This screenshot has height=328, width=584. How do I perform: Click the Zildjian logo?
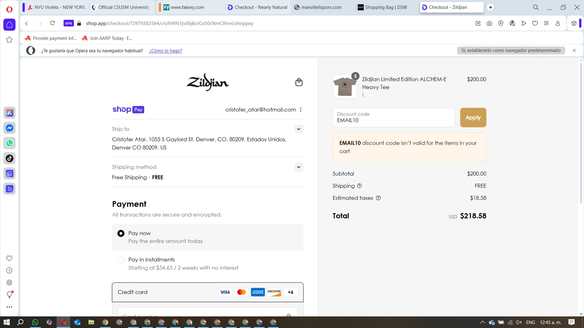[208, 82]
